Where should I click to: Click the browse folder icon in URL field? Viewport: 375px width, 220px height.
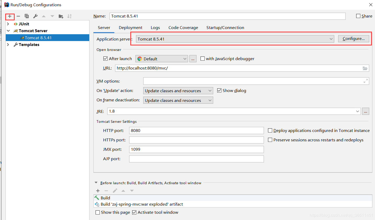[x=365, y=68]
